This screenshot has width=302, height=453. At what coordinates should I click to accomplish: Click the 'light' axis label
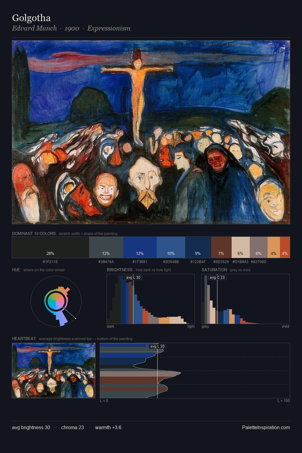pyautogui.click(x=191, y=326)
